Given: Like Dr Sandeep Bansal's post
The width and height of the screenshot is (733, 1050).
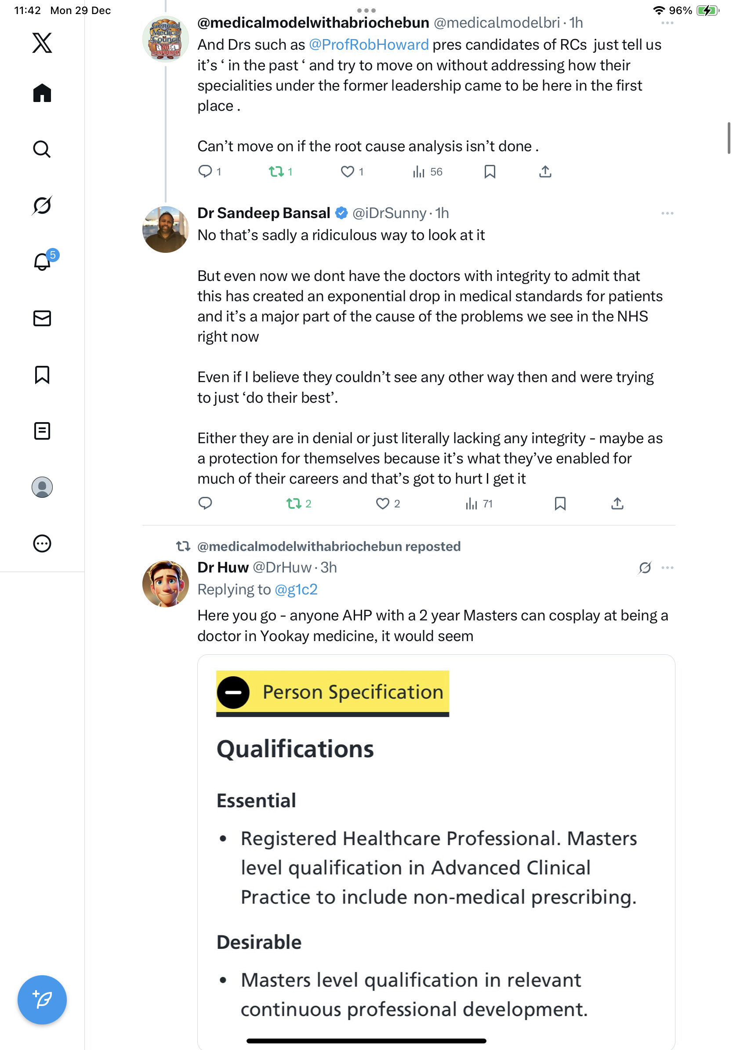Looking at the screenshot, I should (x=382, y=503).
